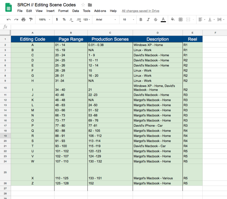Select the 'Production Scenes' header cell

[110, 39]
